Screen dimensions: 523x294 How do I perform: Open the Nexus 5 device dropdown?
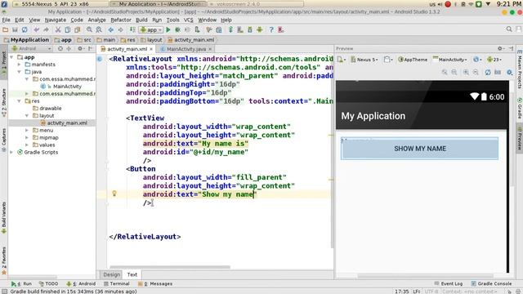point(364,60)
